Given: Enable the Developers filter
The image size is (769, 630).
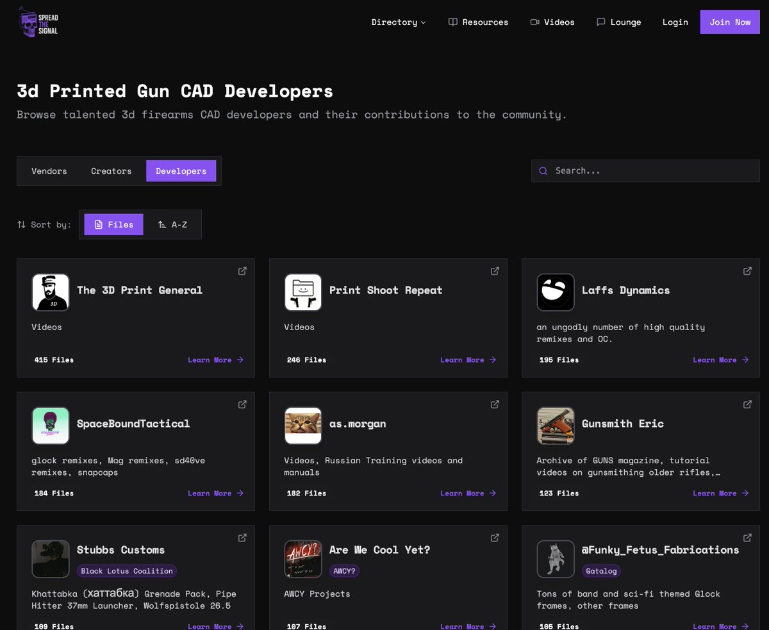Looking at the screenshot, I should 181,170.
